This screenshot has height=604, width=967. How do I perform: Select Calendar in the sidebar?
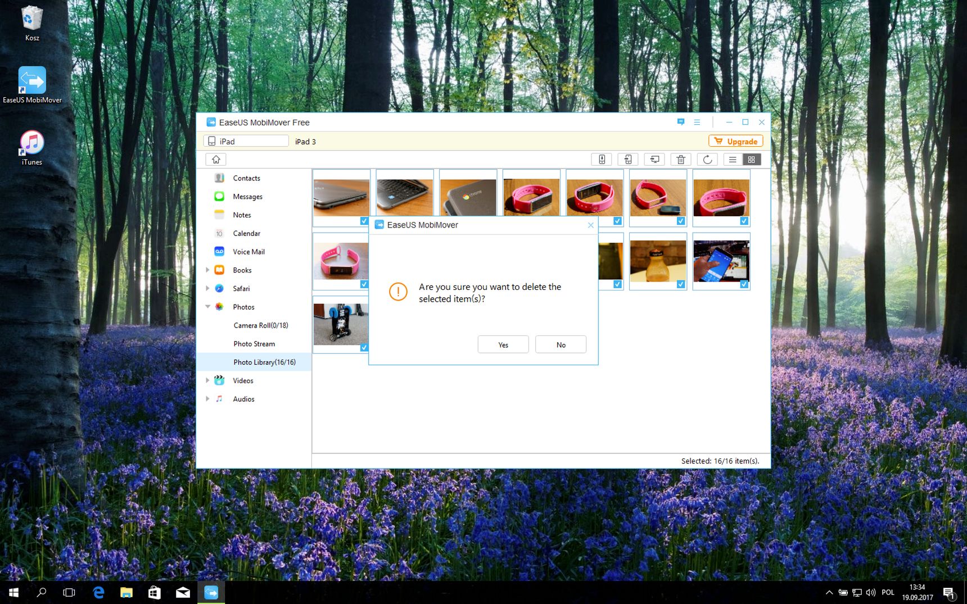pyautogui.click(x=254, y=233)
